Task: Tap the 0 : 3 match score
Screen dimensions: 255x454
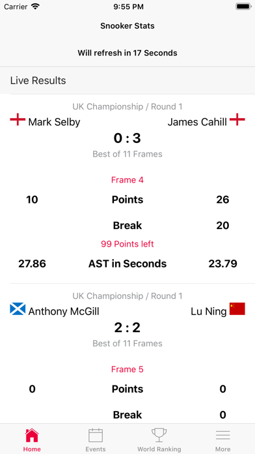Action: (127, 138)
